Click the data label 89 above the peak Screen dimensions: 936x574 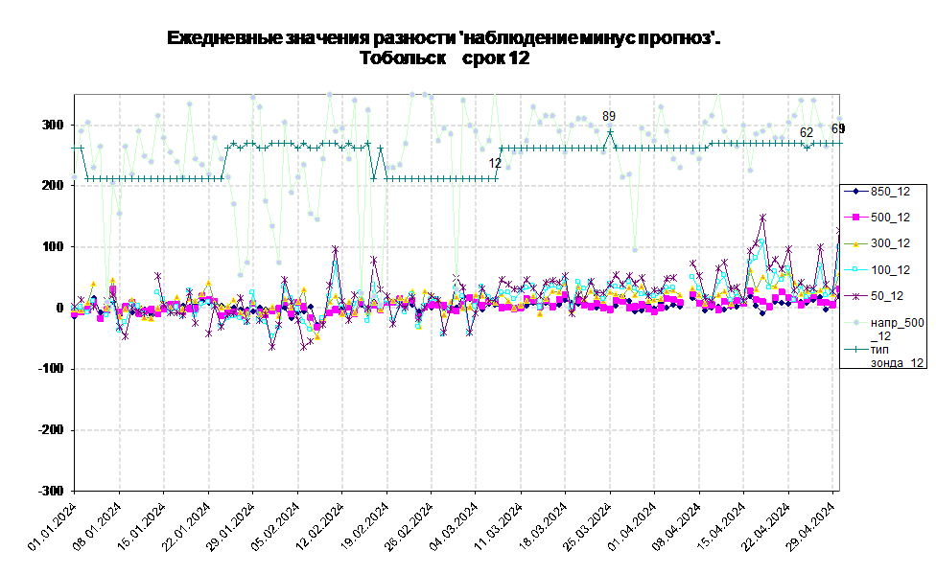coord(609,116)
